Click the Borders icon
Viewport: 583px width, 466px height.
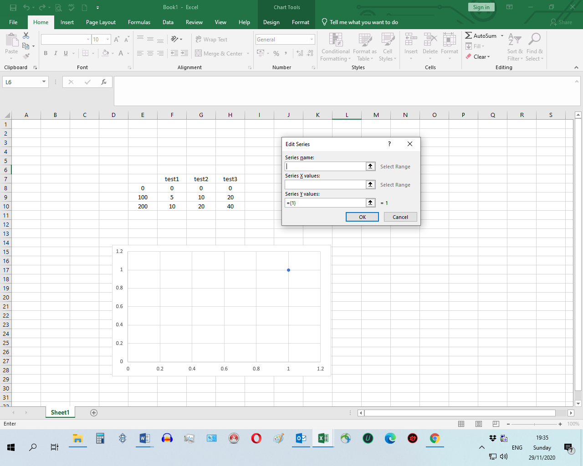(x=85, y=53)
